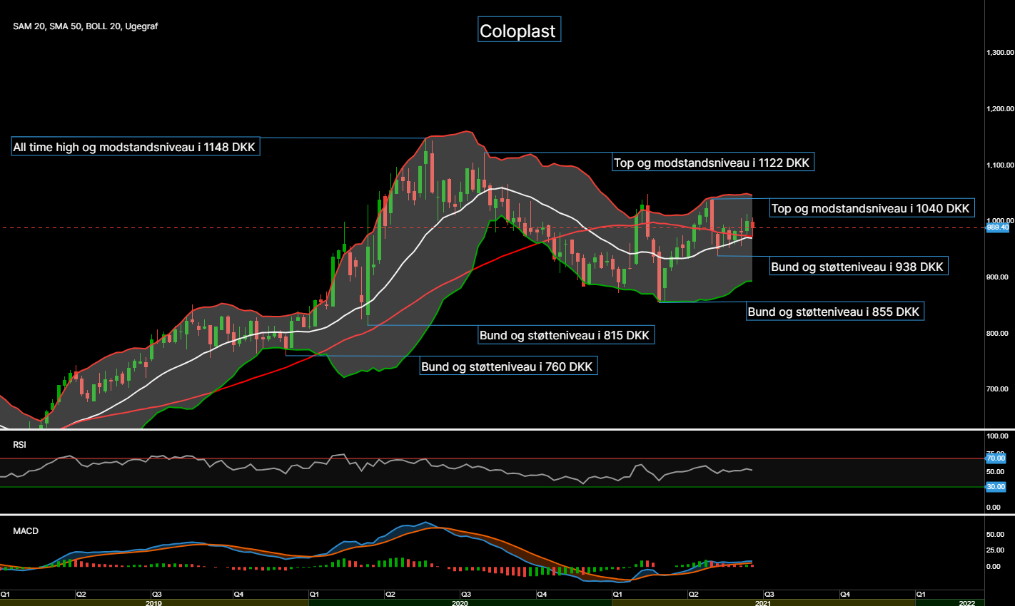Select the 'Bund og støtteniveau i 855 DKK' label
1015x606 pixels.
pos(835,312)
